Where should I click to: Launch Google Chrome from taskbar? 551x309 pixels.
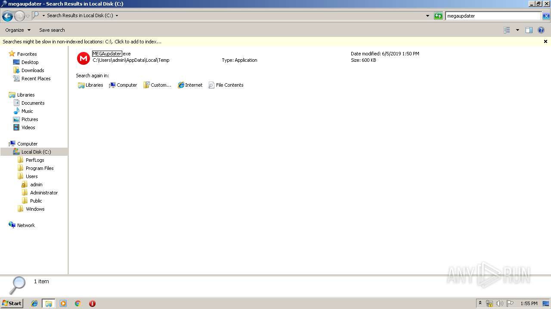[x=77, y=303]
